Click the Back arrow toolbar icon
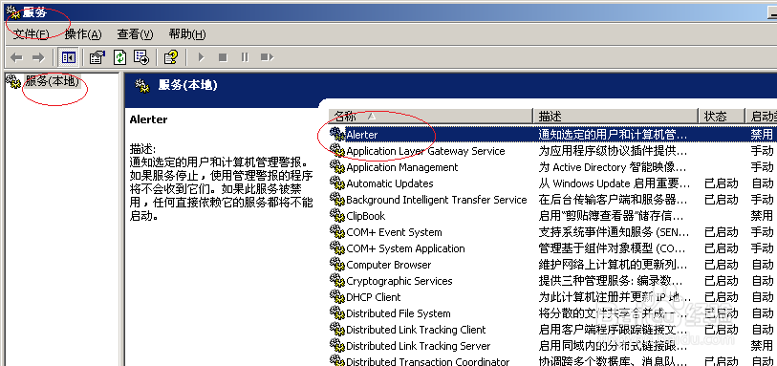Screen dimensions: 777x366 pos(17,58)
